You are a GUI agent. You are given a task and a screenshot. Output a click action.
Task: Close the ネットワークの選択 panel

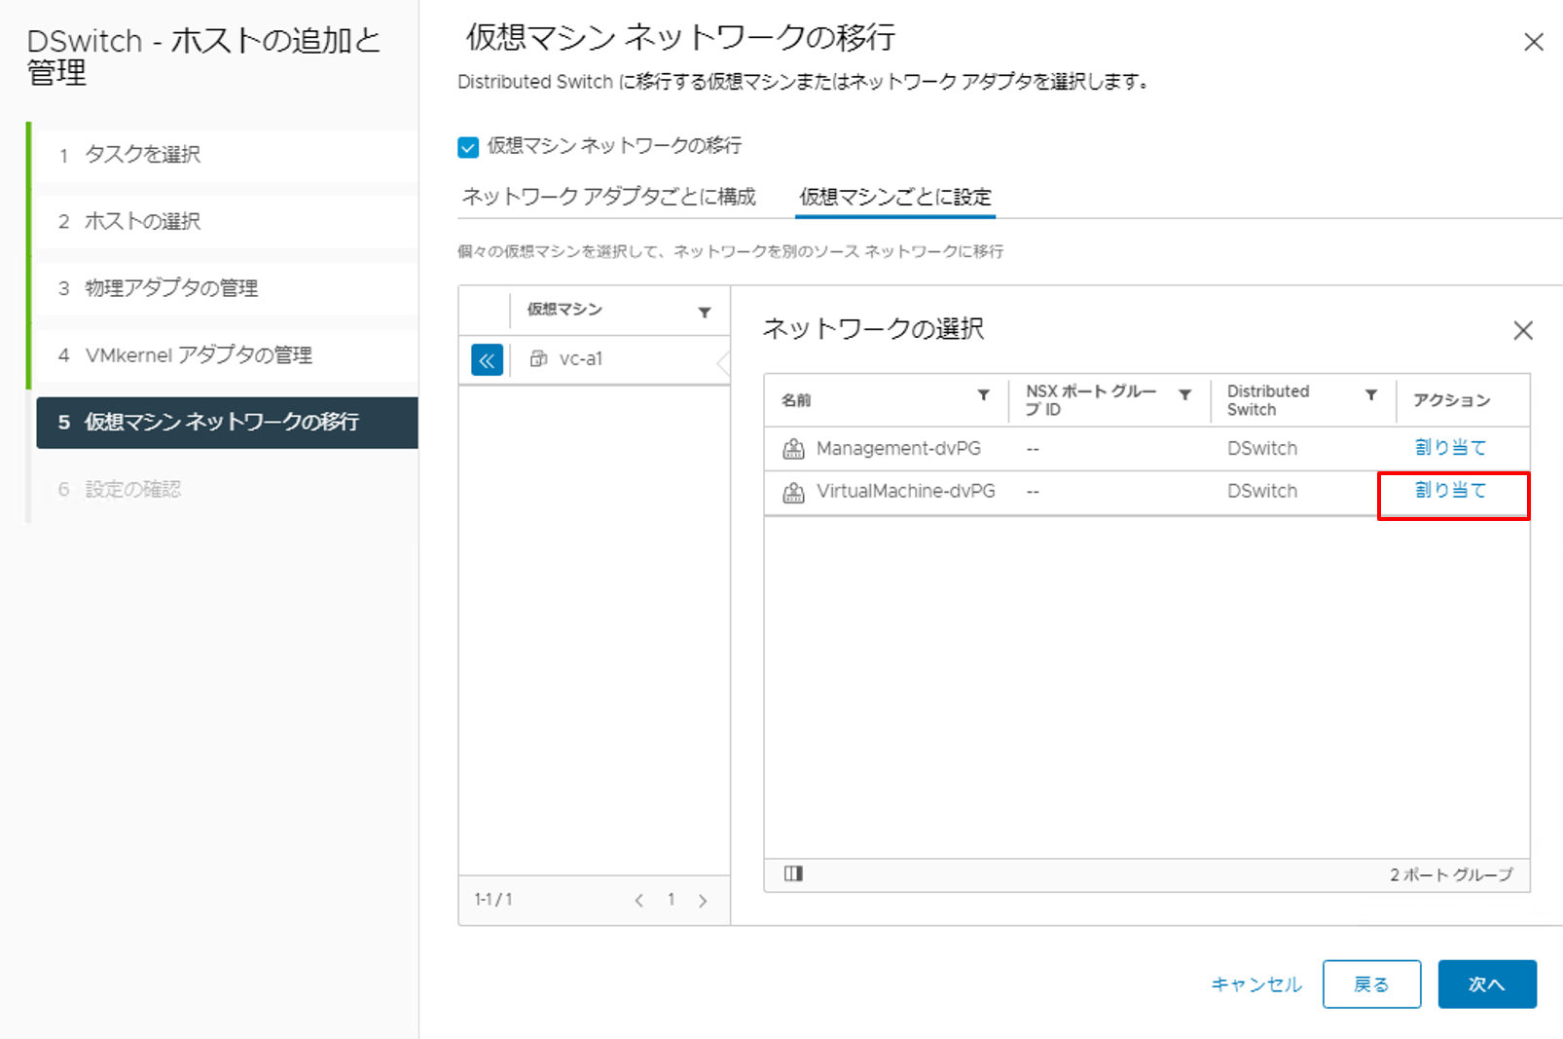coord(1522,331)
